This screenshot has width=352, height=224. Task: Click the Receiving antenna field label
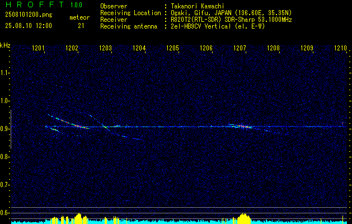coord(129,26)
